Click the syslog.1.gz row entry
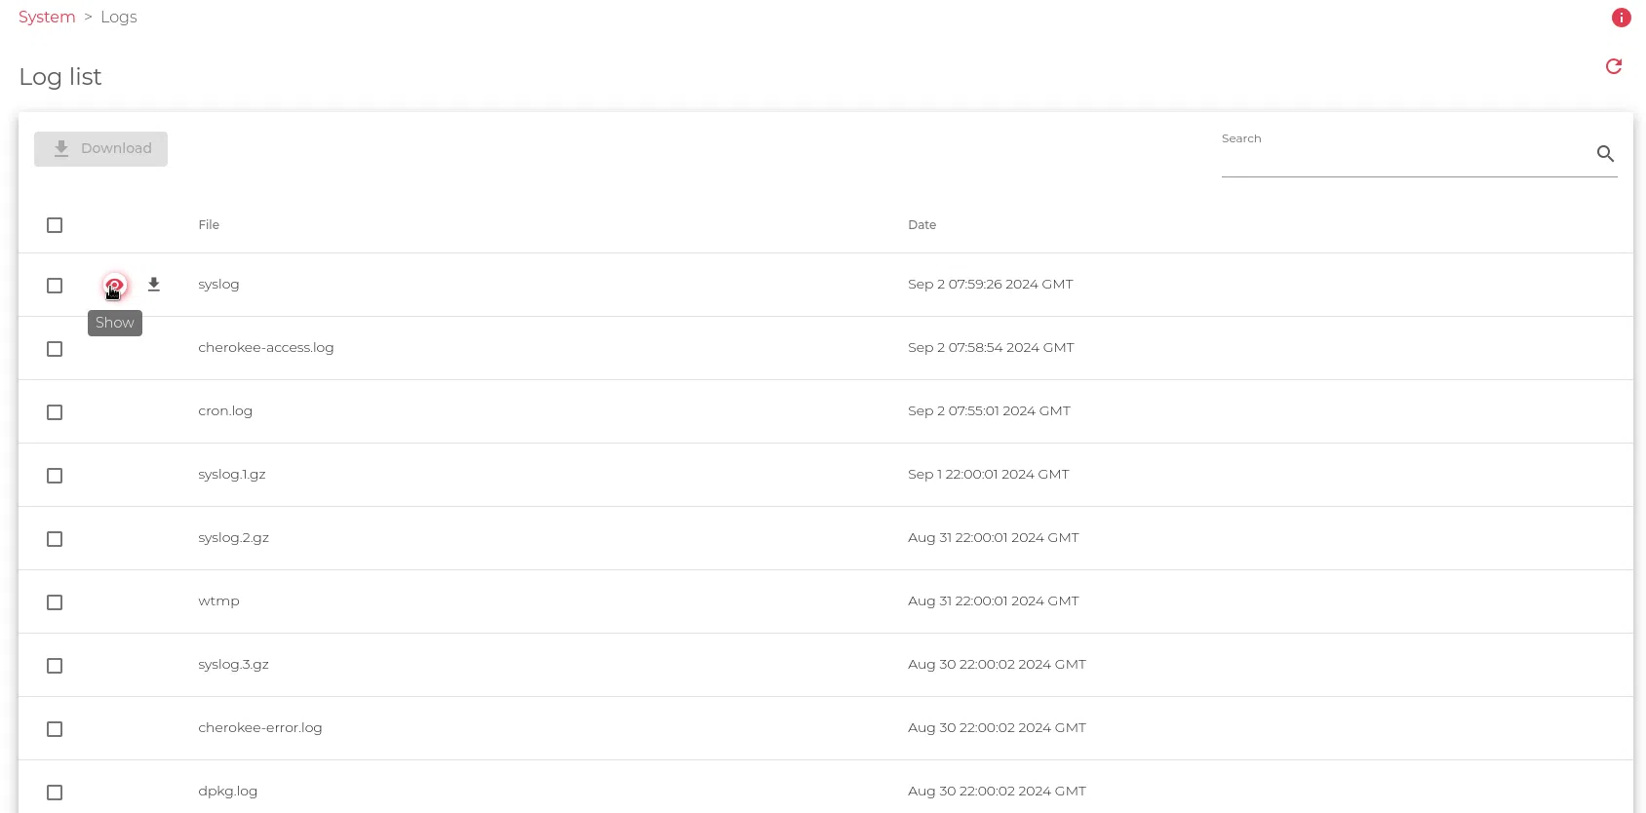The width and height of the screenshot is (1646, 813). pos(232,475)
